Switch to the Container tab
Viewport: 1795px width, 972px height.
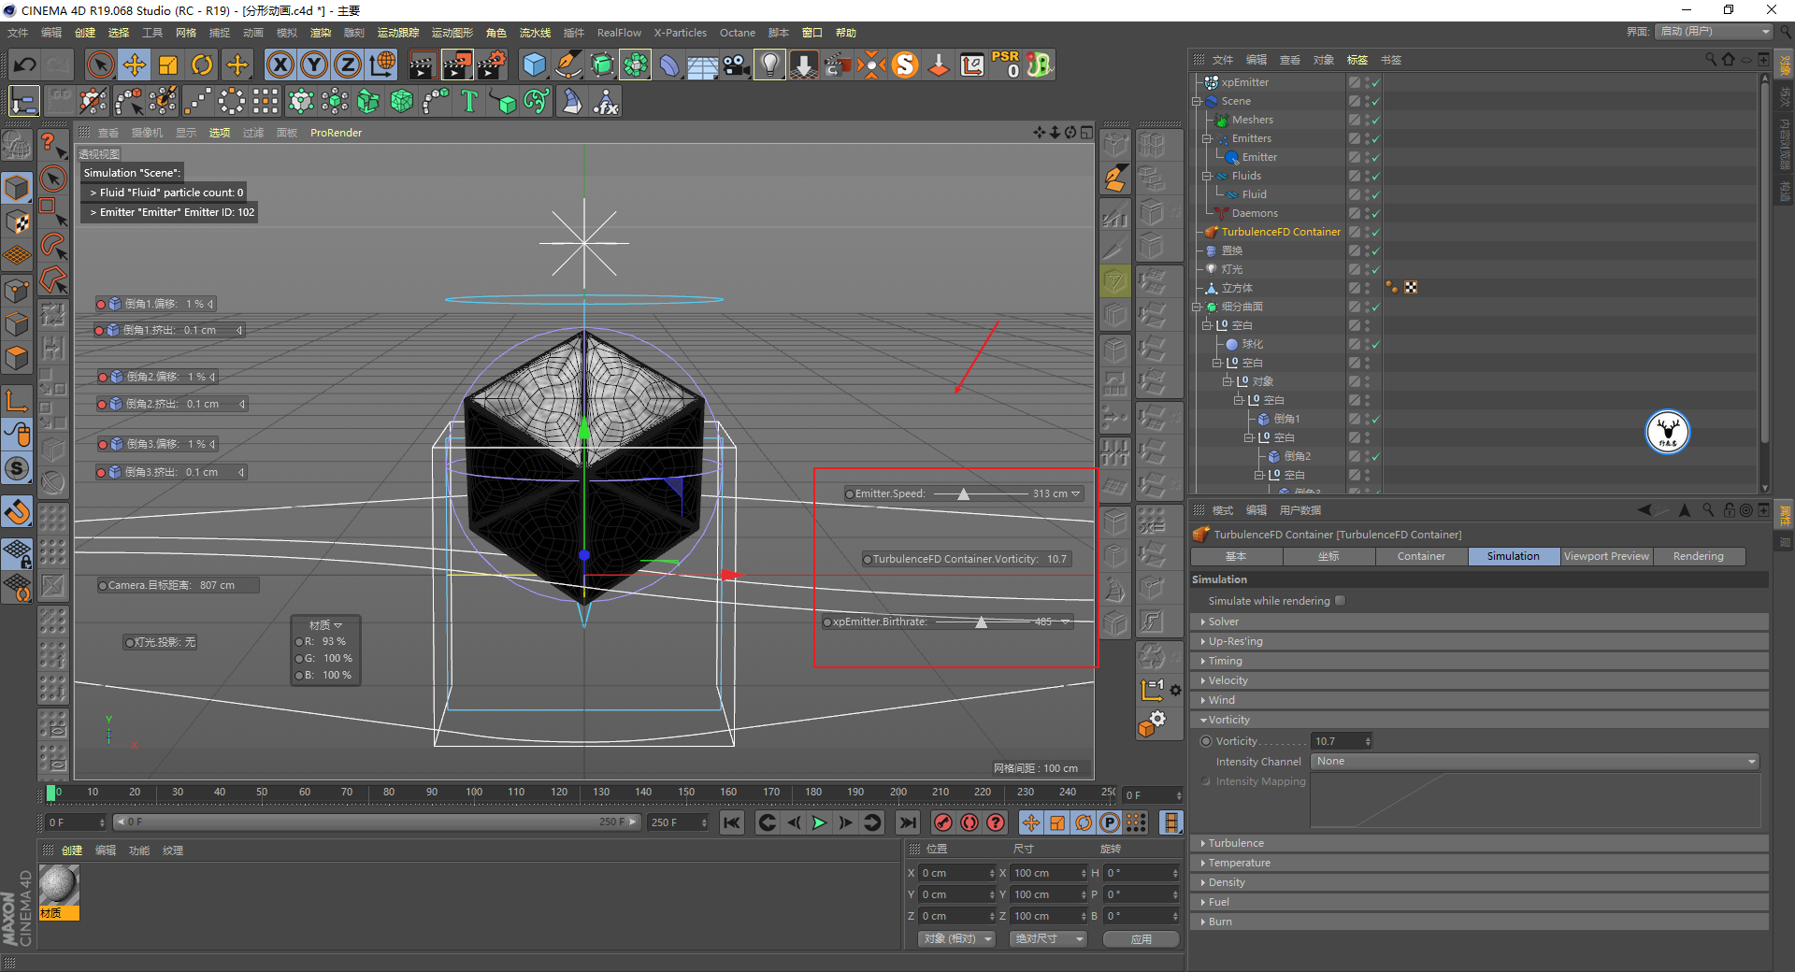[1421, 556]
